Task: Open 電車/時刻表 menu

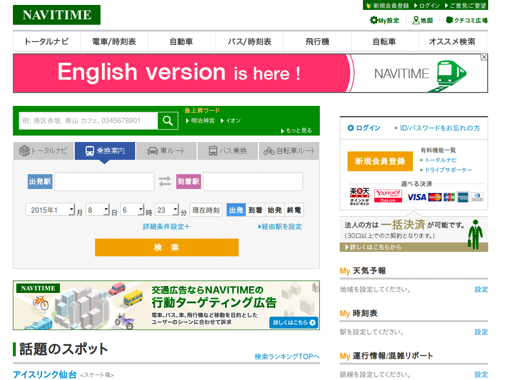Action: 114,42
